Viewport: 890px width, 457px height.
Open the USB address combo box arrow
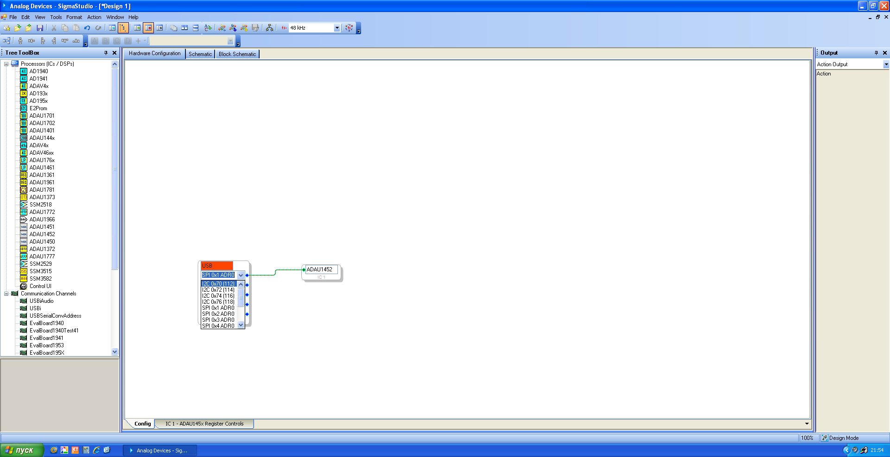(241, 275)
